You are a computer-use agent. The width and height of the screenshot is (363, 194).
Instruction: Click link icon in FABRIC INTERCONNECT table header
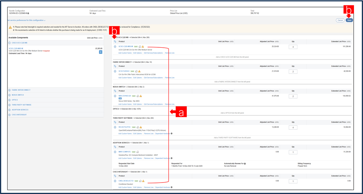115,66
